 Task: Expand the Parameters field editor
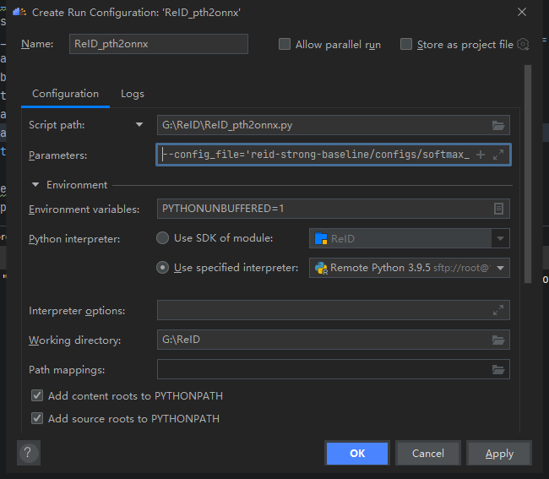point(498,155)
